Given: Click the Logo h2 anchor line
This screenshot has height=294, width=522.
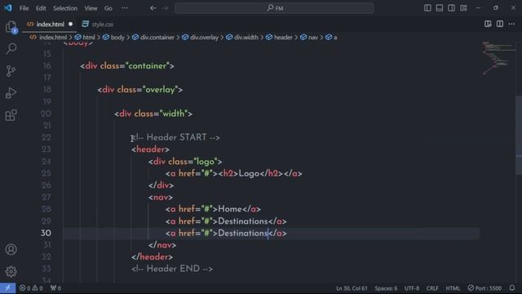Looking at the screenshot, I should tap(234, 173).
